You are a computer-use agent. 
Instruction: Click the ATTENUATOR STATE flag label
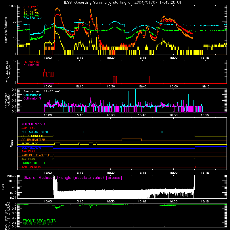[35, 124]
